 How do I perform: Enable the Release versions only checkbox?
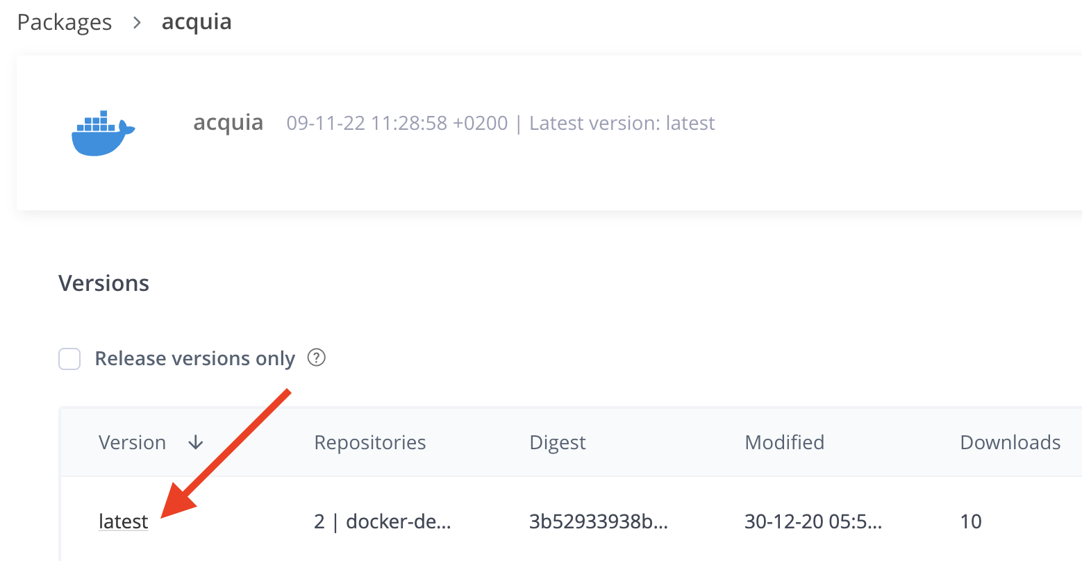(x=69, y=359)
